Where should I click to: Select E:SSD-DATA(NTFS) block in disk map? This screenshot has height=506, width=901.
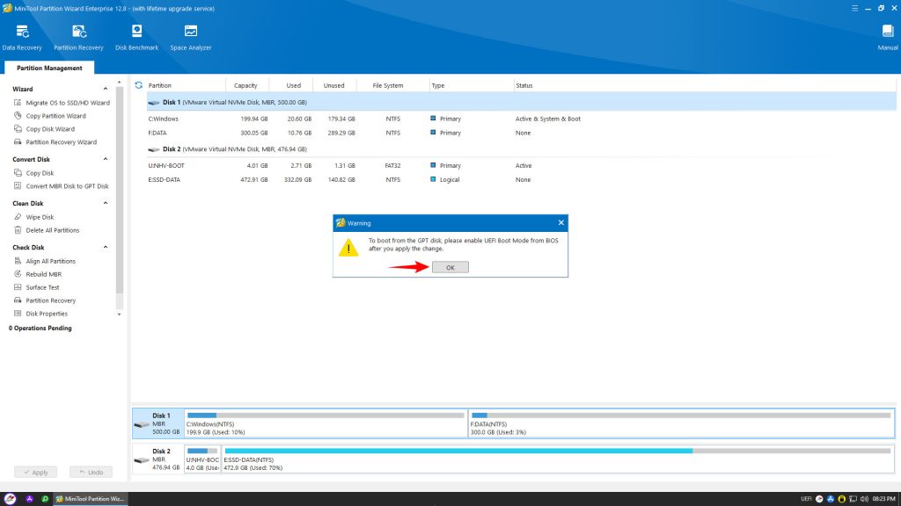coord(558,459)
